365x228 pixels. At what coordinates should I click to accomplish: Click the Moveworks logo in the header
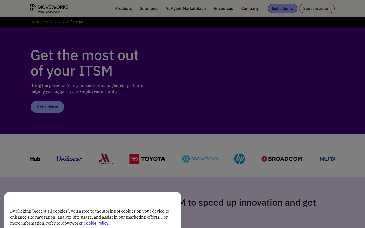point(49,8)
